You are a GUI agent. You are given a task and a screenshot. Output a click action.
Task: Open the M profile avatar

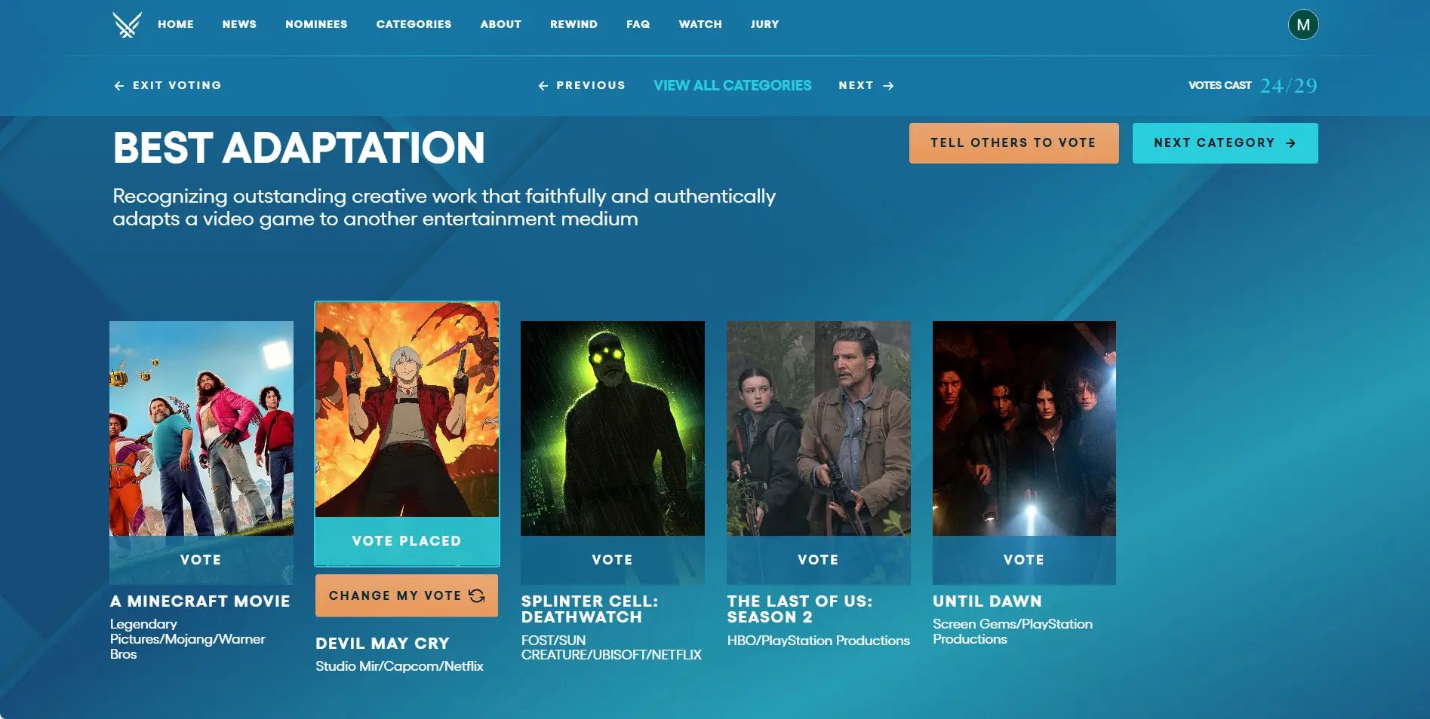[x=1302, y=25]
